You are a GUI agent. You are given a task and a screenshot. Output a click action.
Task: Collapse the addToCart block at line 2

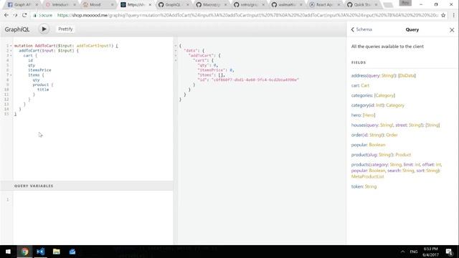coord(11,51)
